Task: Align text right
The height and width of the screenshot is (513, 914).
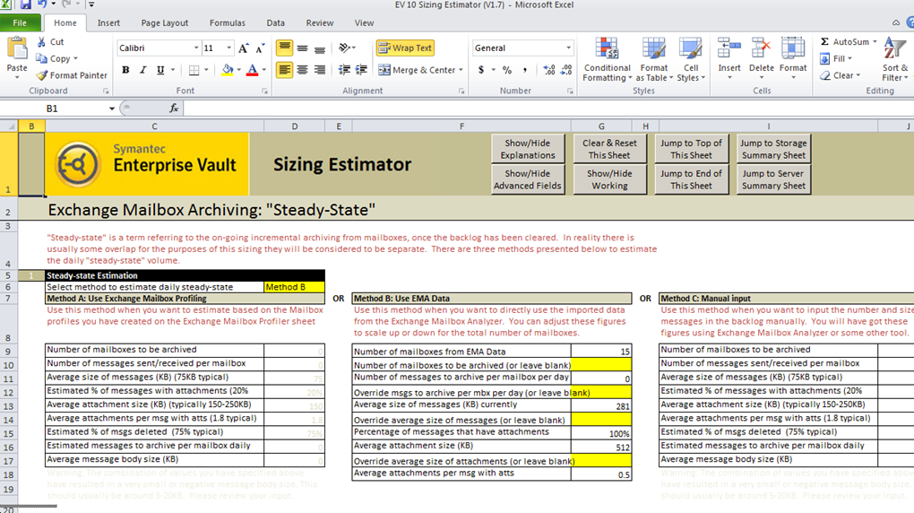Action: point(319,70)
